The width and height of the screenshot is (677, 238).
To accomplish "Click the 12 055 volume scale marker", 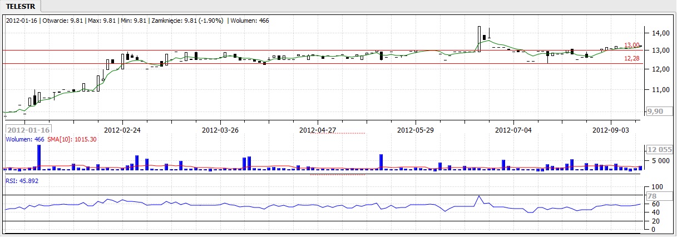I will pyautogui.click(x=659, y=150).
